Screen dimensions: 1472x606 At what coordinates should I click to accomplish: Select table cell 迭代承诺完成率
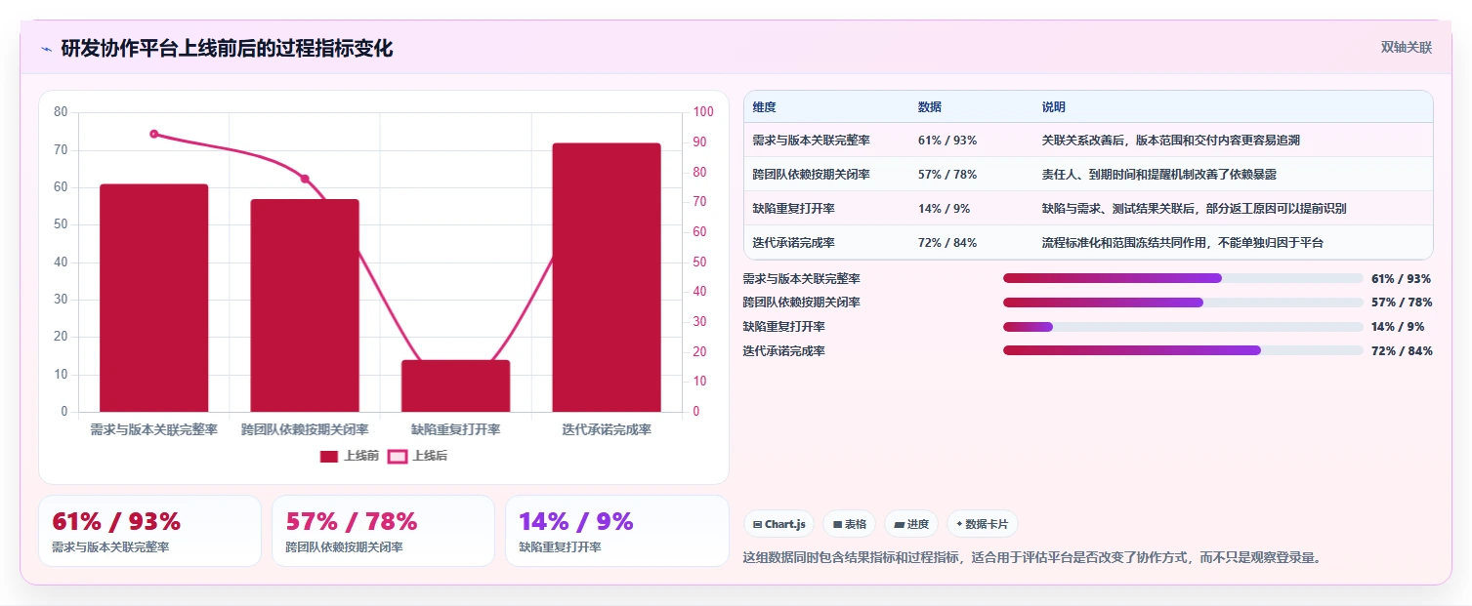coord(793,243)
